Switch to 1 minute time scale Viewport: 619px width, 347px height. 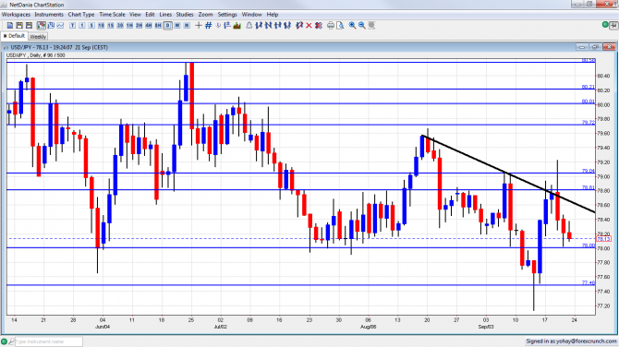click(82, 26)
